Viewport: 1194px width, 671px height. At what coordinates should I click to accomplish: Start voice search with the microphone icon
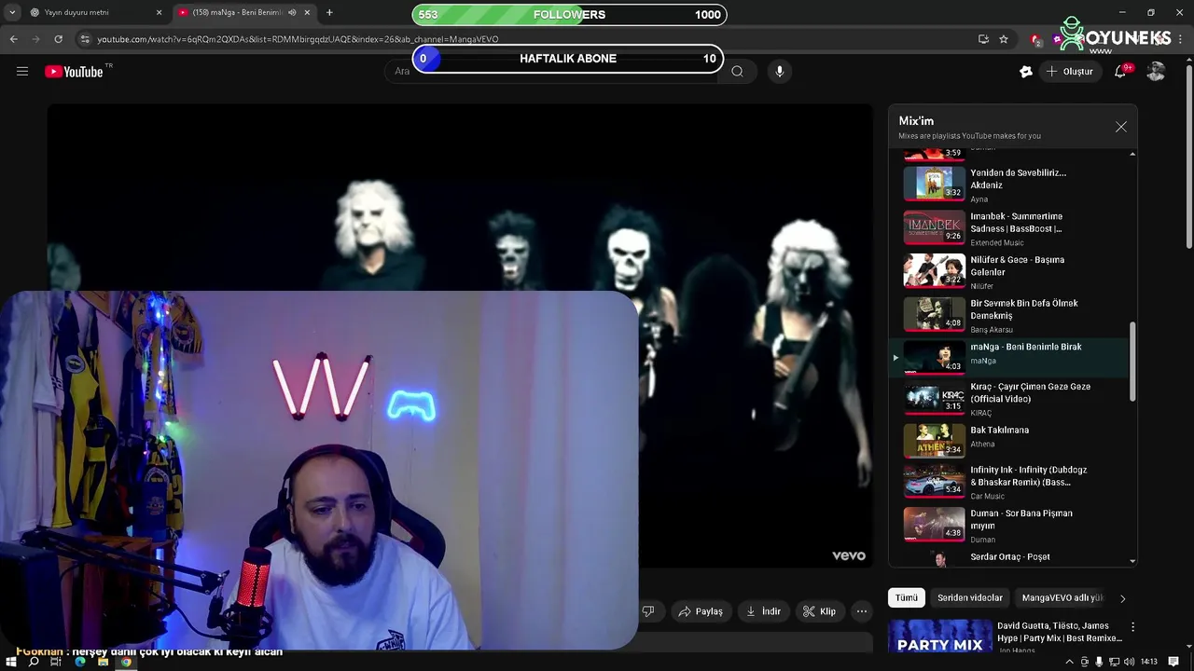pos(780,71)
